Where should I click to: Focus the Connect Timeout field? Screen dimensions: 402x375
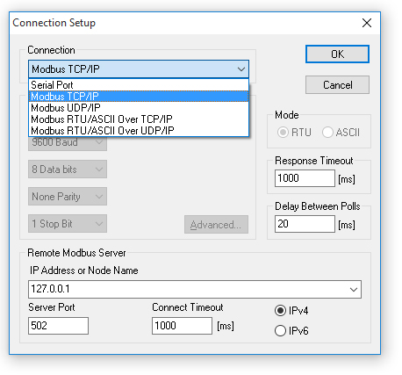point(182,326)
